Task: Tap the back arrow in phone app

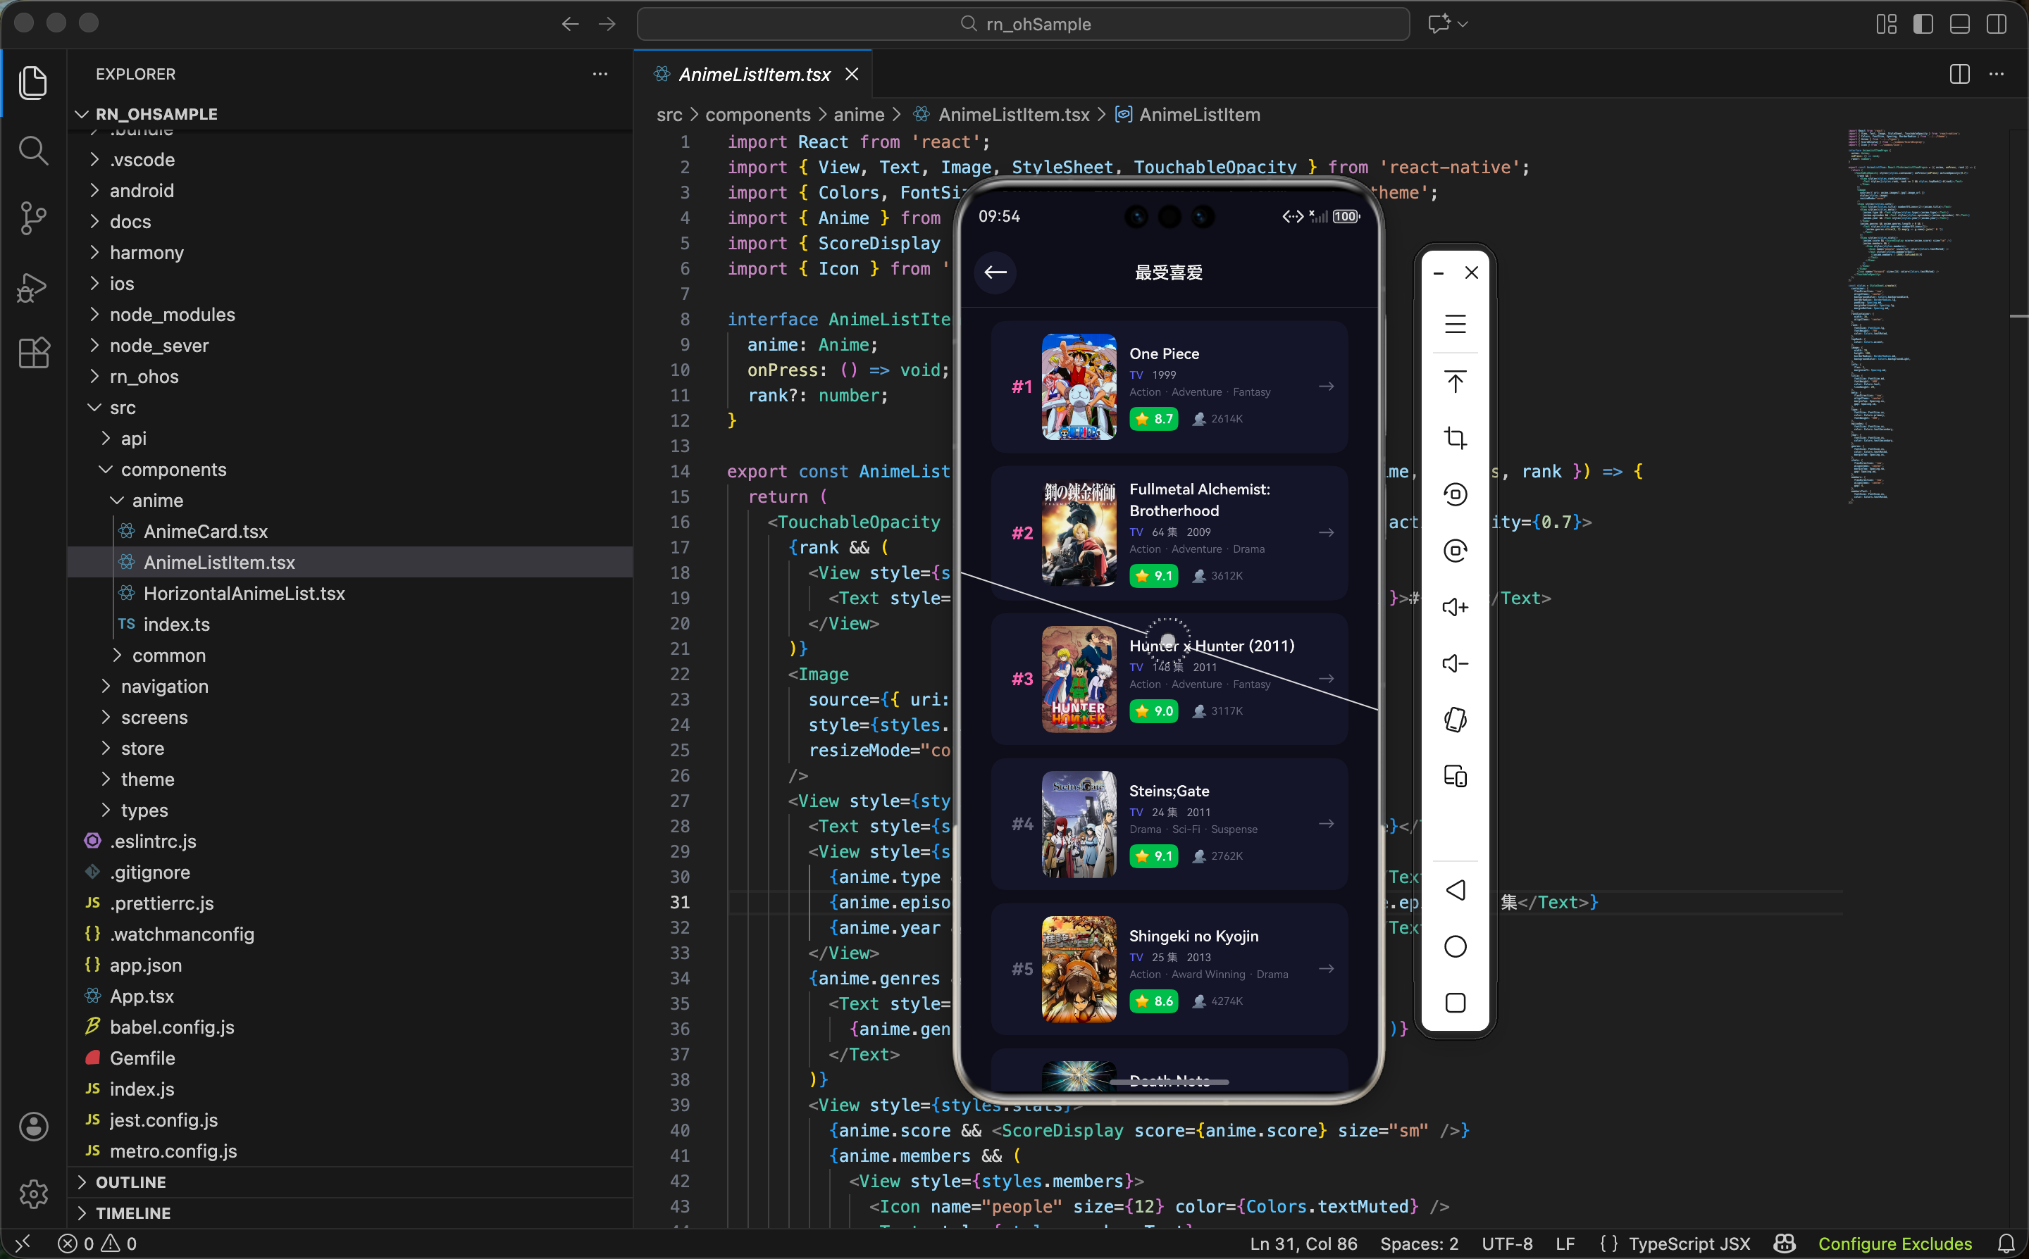Action: tap(995, 273)
